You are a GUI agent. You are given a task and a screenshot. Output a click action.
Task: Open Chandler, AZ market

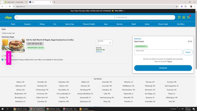pyautogui.click(x=42, y=82)
